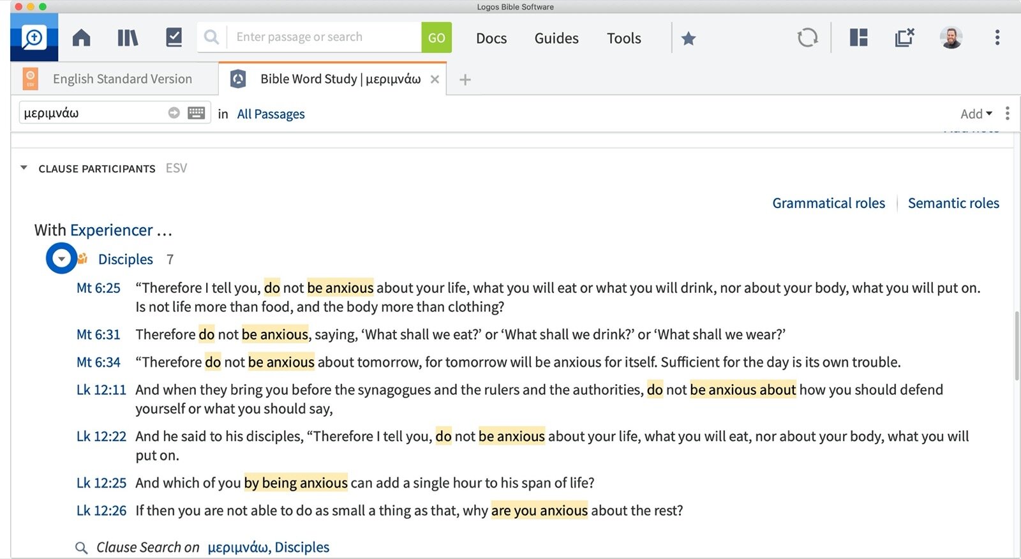The width and height of the screenshot is (1021, 559).
Task: Click the ESV resource icon on tab
Action: (30, 79)
